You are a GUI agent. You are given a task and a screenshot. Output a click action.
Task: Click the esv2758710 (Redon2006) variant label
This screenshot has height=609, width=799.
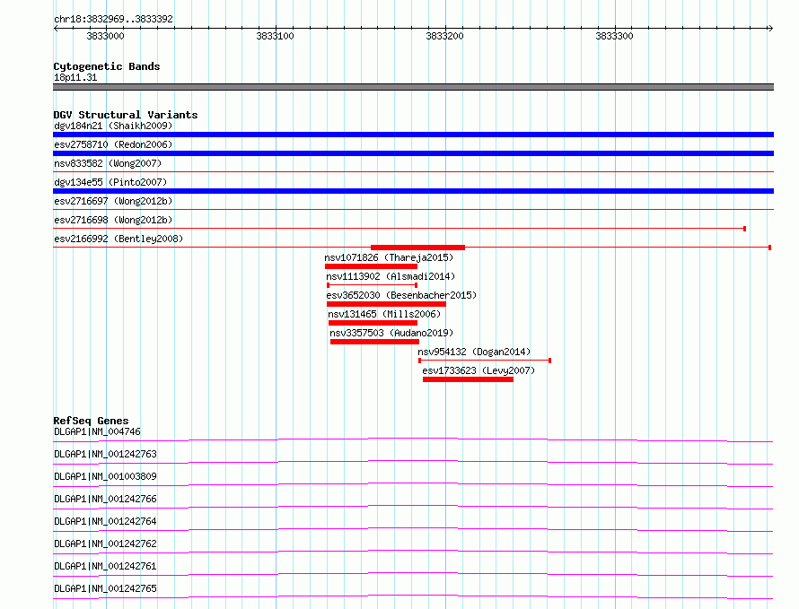pyautogui.click(x=113, y=144)
